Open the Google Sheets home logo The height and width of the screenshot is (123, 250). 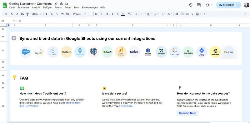click(x=5, y=5)
